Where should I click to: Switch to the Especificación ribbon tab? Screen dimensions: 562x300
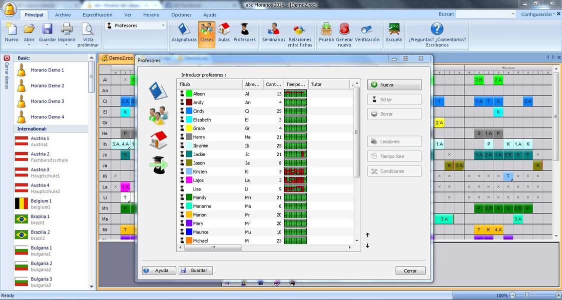(x=97, y=15)
